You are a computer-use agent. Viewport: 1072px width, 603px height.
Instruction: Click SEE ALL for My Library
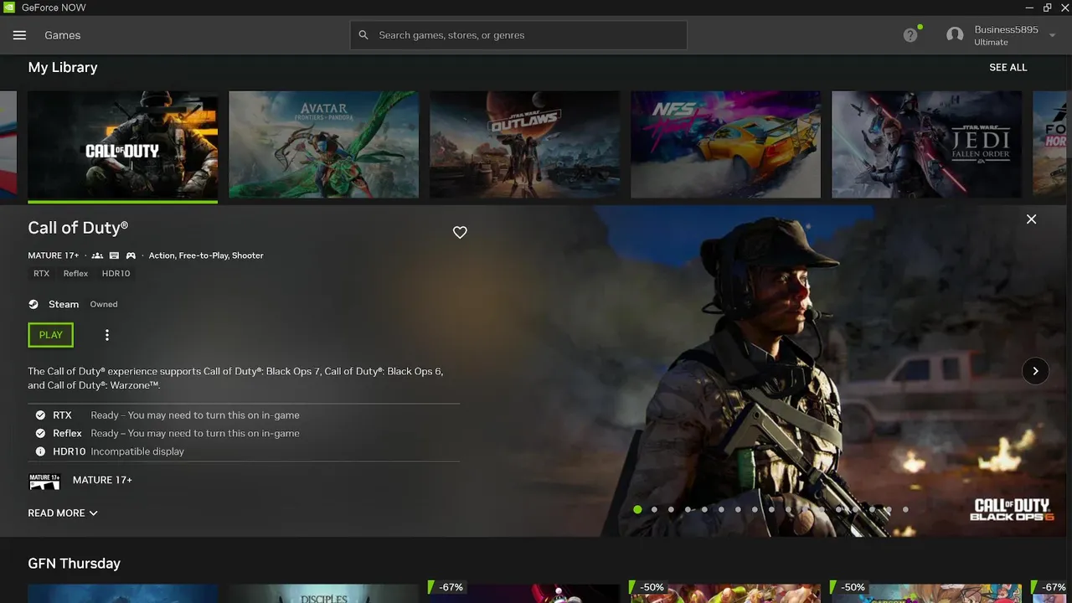(x=1008, y=67)
